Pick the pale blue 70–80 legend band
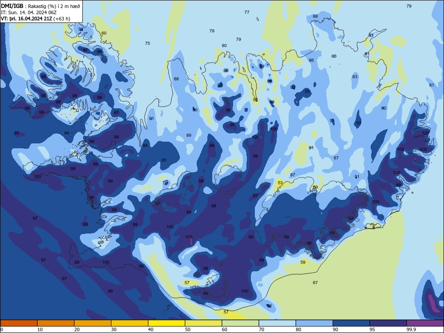The height and width of the screenshot is (333, 444). tap(277, 323)
